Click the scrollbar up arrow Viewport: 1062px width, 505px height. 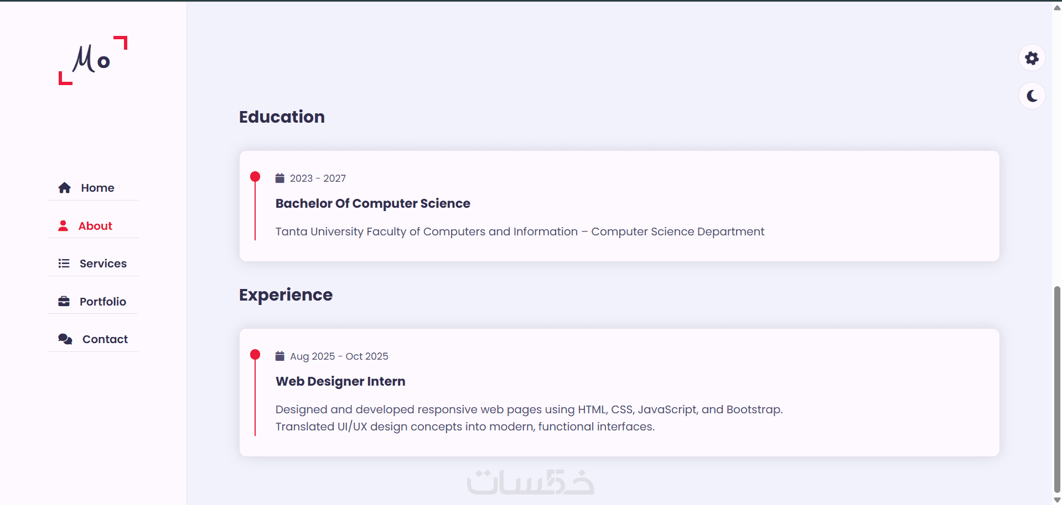click(1057, 8)
